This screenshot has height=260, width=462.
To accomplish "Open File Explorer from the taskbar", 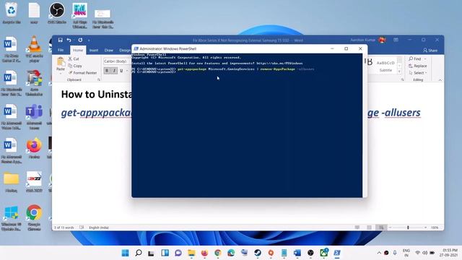I will (x=191, y=253).
